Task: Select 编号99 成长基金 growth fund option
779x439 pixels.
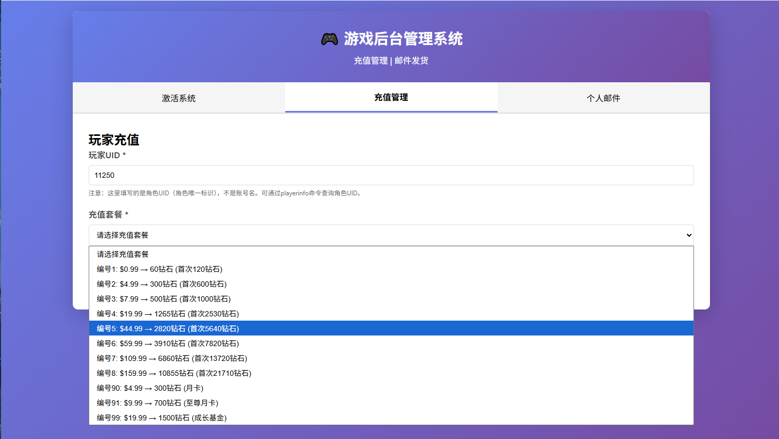Action: click(162, 418)
